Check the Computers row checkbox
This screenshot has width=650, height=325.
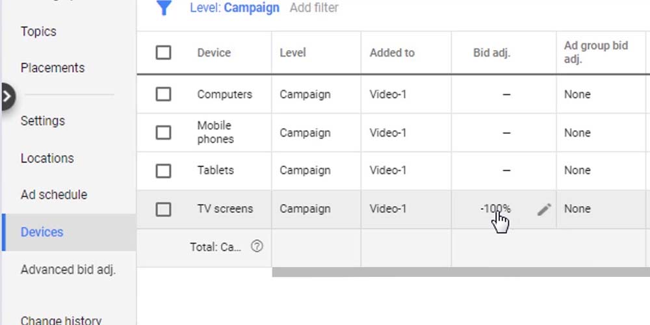click(x=163, y=94)
